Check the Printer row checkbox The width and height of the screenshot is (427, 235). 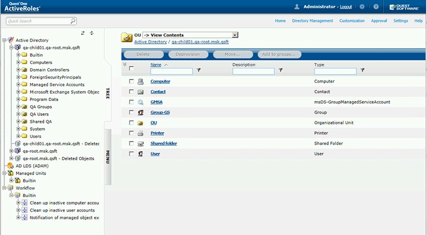(131, 133)
